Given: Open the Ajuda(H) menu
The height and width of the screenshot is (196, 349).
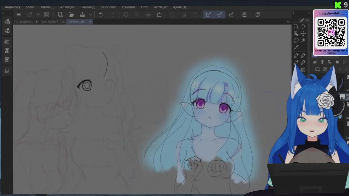Looking at the screenshot, I should tap(180, 7).
